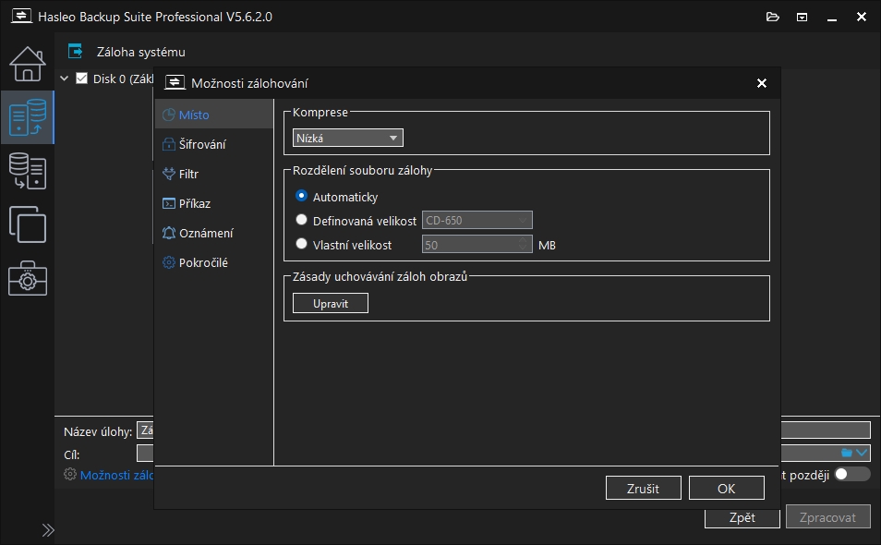The height and width of the screenshot is (545, 881).
Task: Select the Definovaná velikost radio option
Action: tap(301, 221)
